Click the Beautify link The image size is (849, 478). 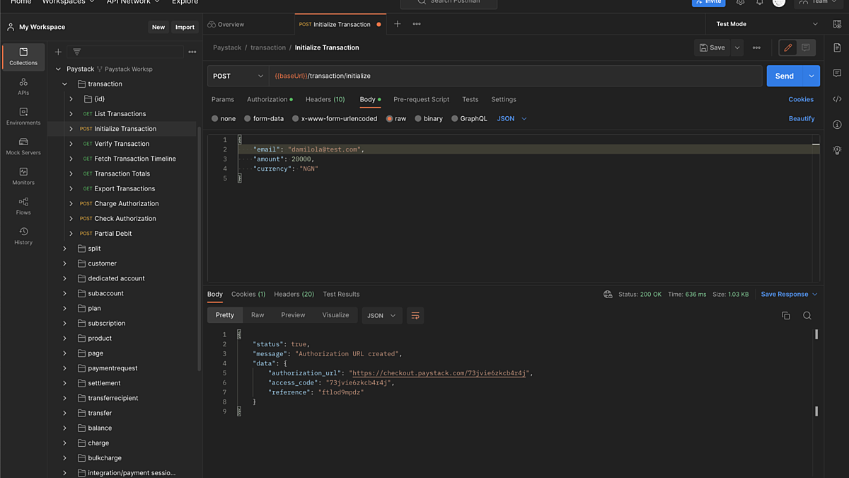click(x=802, y=119)
